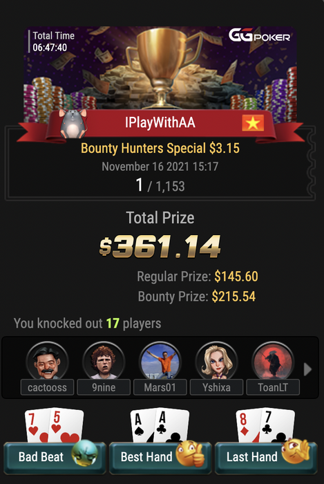Screen dimensions: 324x484
Task: Open the Bad Beat hand replay
Action: pos(55,458)
